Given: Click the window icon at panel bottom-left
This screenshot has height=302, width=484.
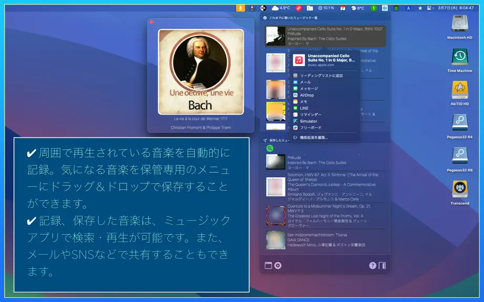Looking at the screenshot, I should 268,265.
